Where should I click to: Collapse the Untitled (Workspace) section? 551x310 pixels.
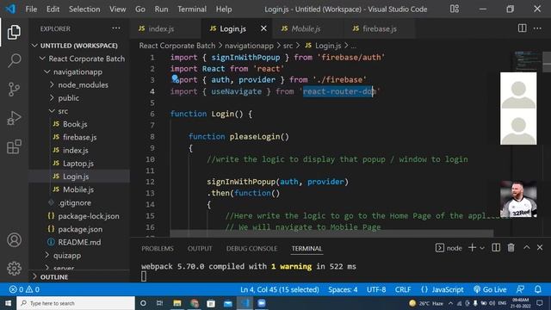(x=79, y=46)
